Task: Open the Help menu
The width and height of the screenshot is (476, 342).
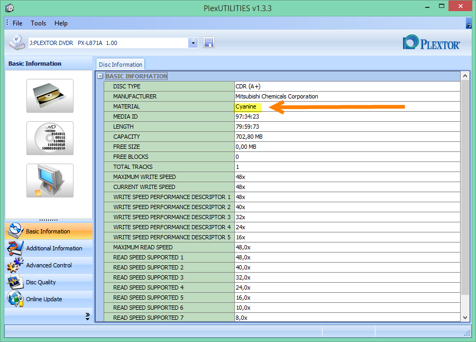Action: (x=61, y=23)
